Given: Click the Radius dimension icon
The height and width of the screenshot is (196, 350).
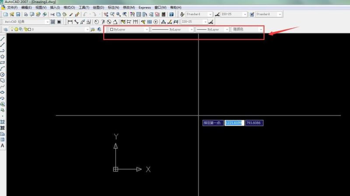Looking at the screenshot, I should [x=97, y=22].
